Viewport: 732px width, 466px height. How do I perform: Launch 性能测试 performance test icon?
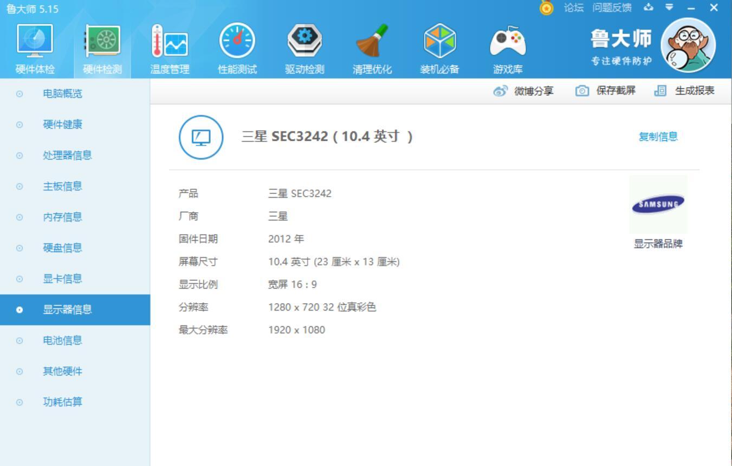[x=237, y=50]
